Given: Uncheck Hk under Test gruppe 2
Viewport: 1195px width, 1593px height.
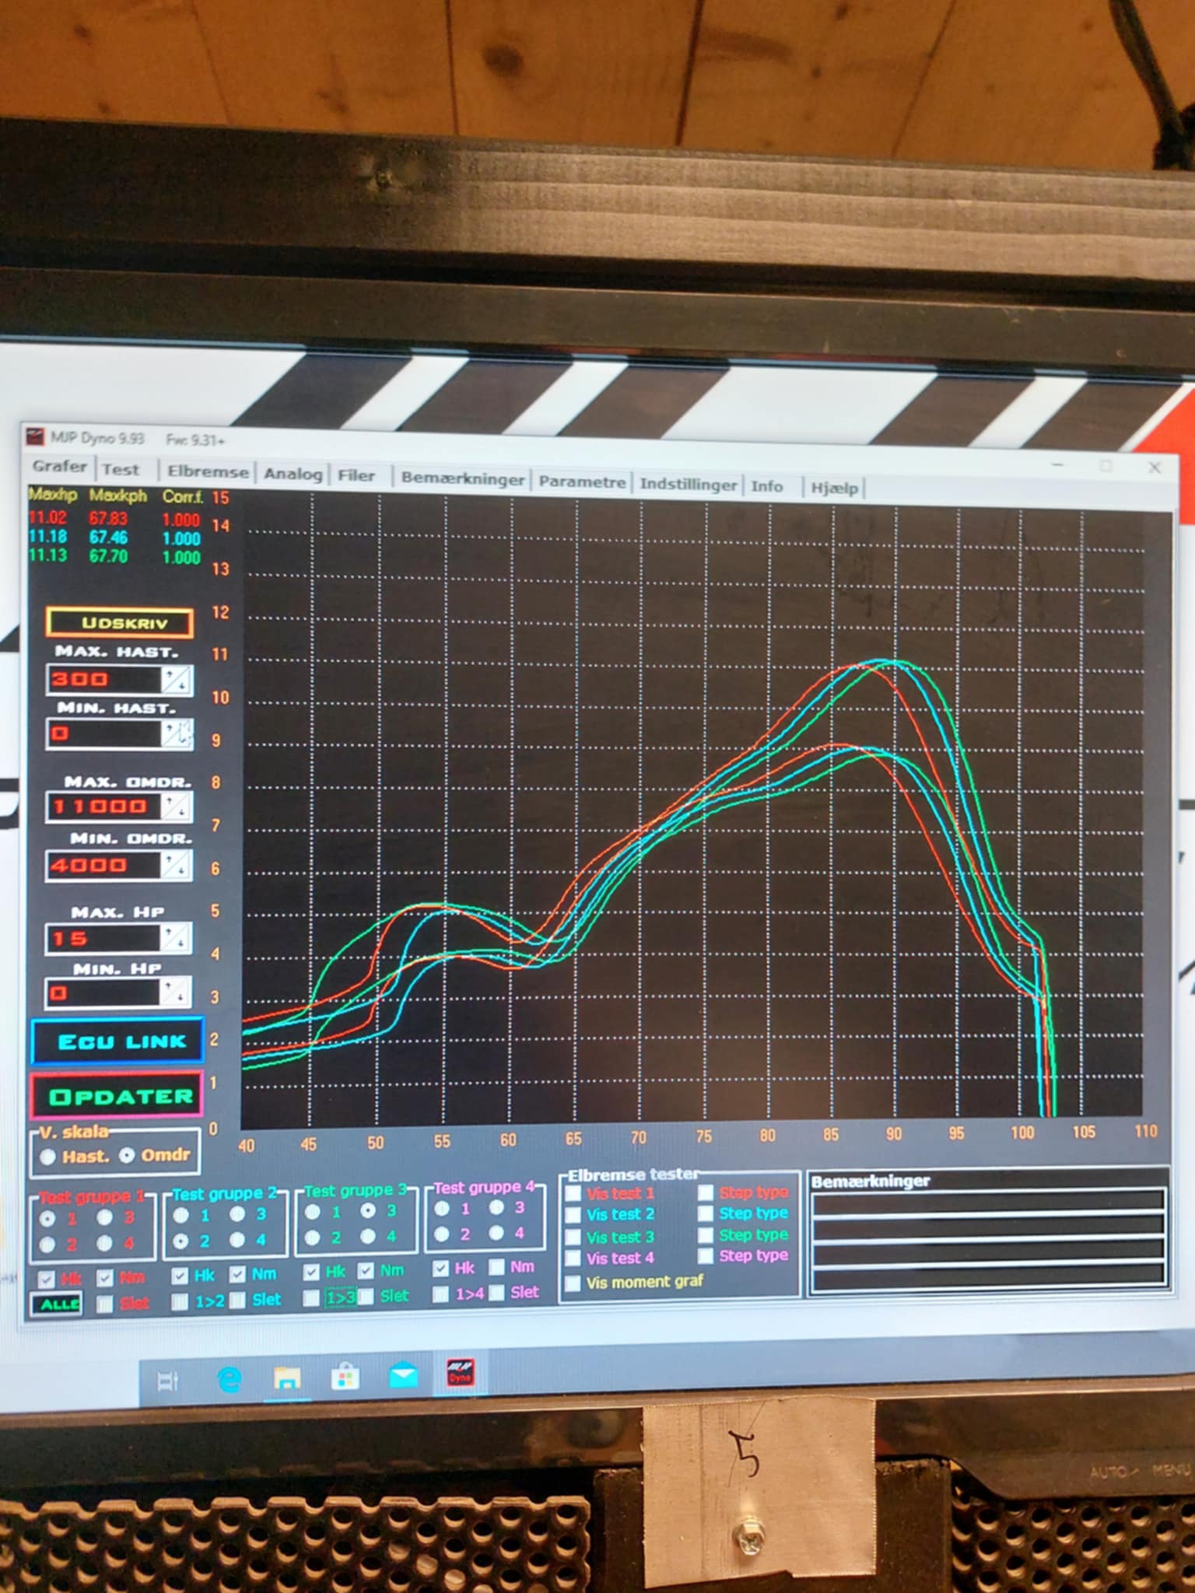Looking at the screenshot, I should (180, 1276).
